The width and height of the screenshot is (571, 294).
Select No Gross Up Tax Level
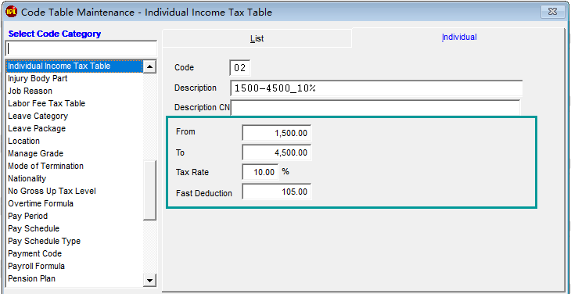coord(74,191)
